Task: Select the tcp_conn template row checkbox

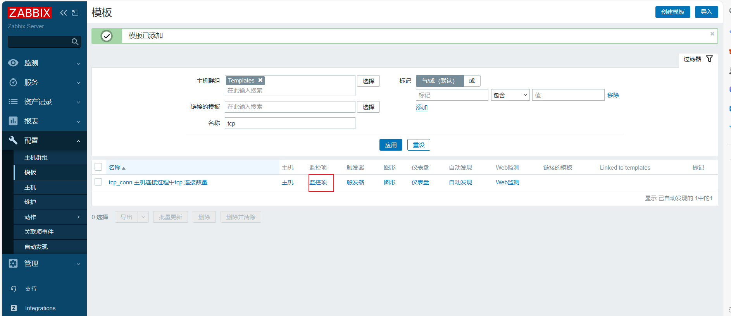Action: coord(98,182)
